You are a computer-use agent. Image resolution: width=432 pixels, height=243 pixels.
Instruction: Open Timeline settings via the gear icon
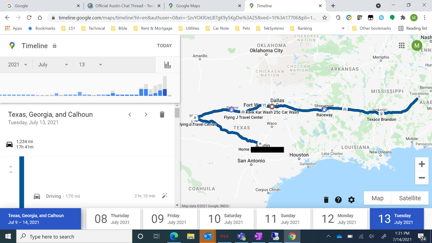[351, 199]
